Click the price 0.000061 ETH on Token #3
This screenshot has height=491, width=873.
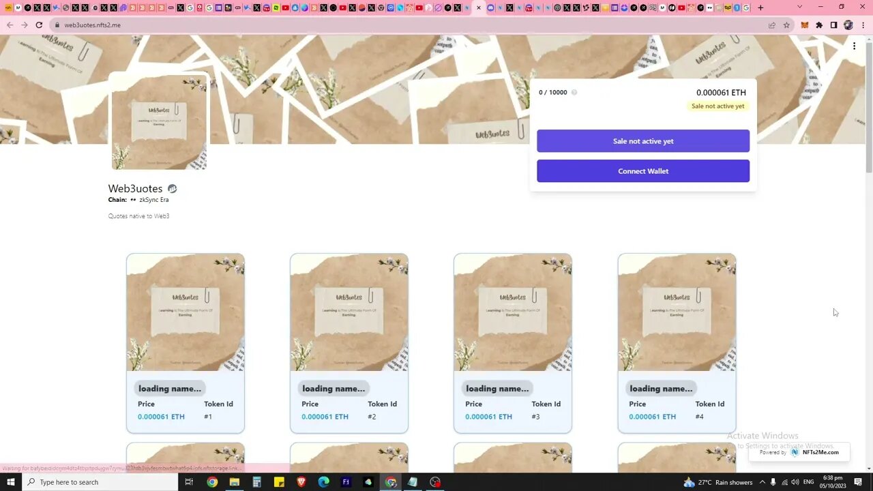(x=488, y=417)
